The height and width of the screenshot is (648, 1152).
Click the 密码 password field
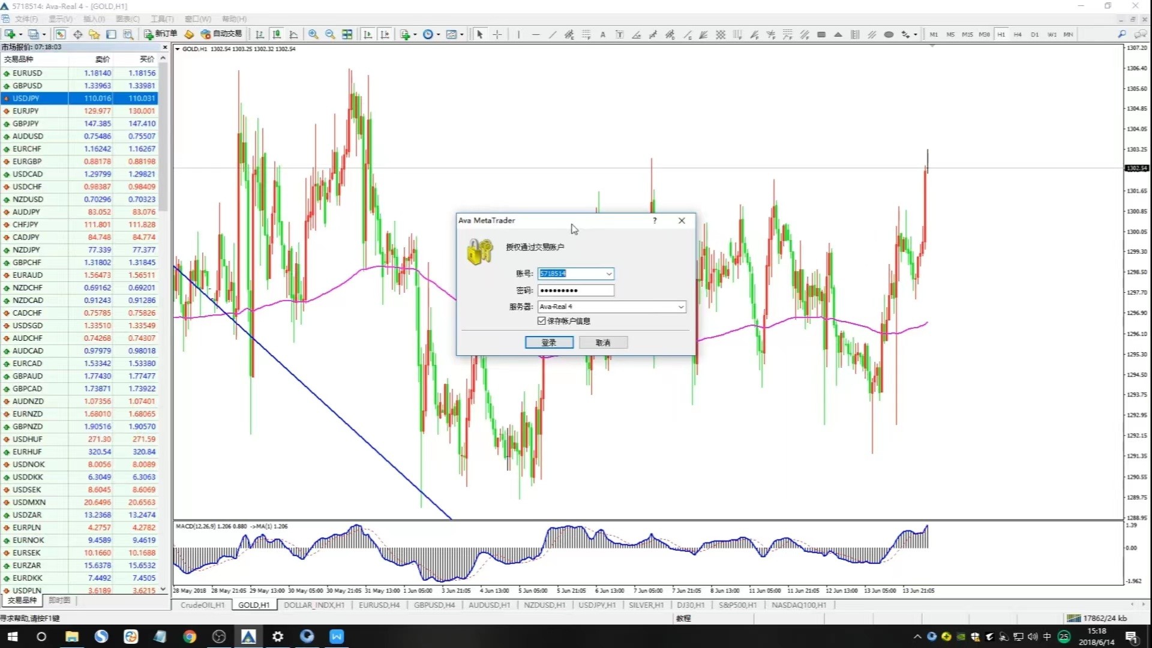pos(575,290)
